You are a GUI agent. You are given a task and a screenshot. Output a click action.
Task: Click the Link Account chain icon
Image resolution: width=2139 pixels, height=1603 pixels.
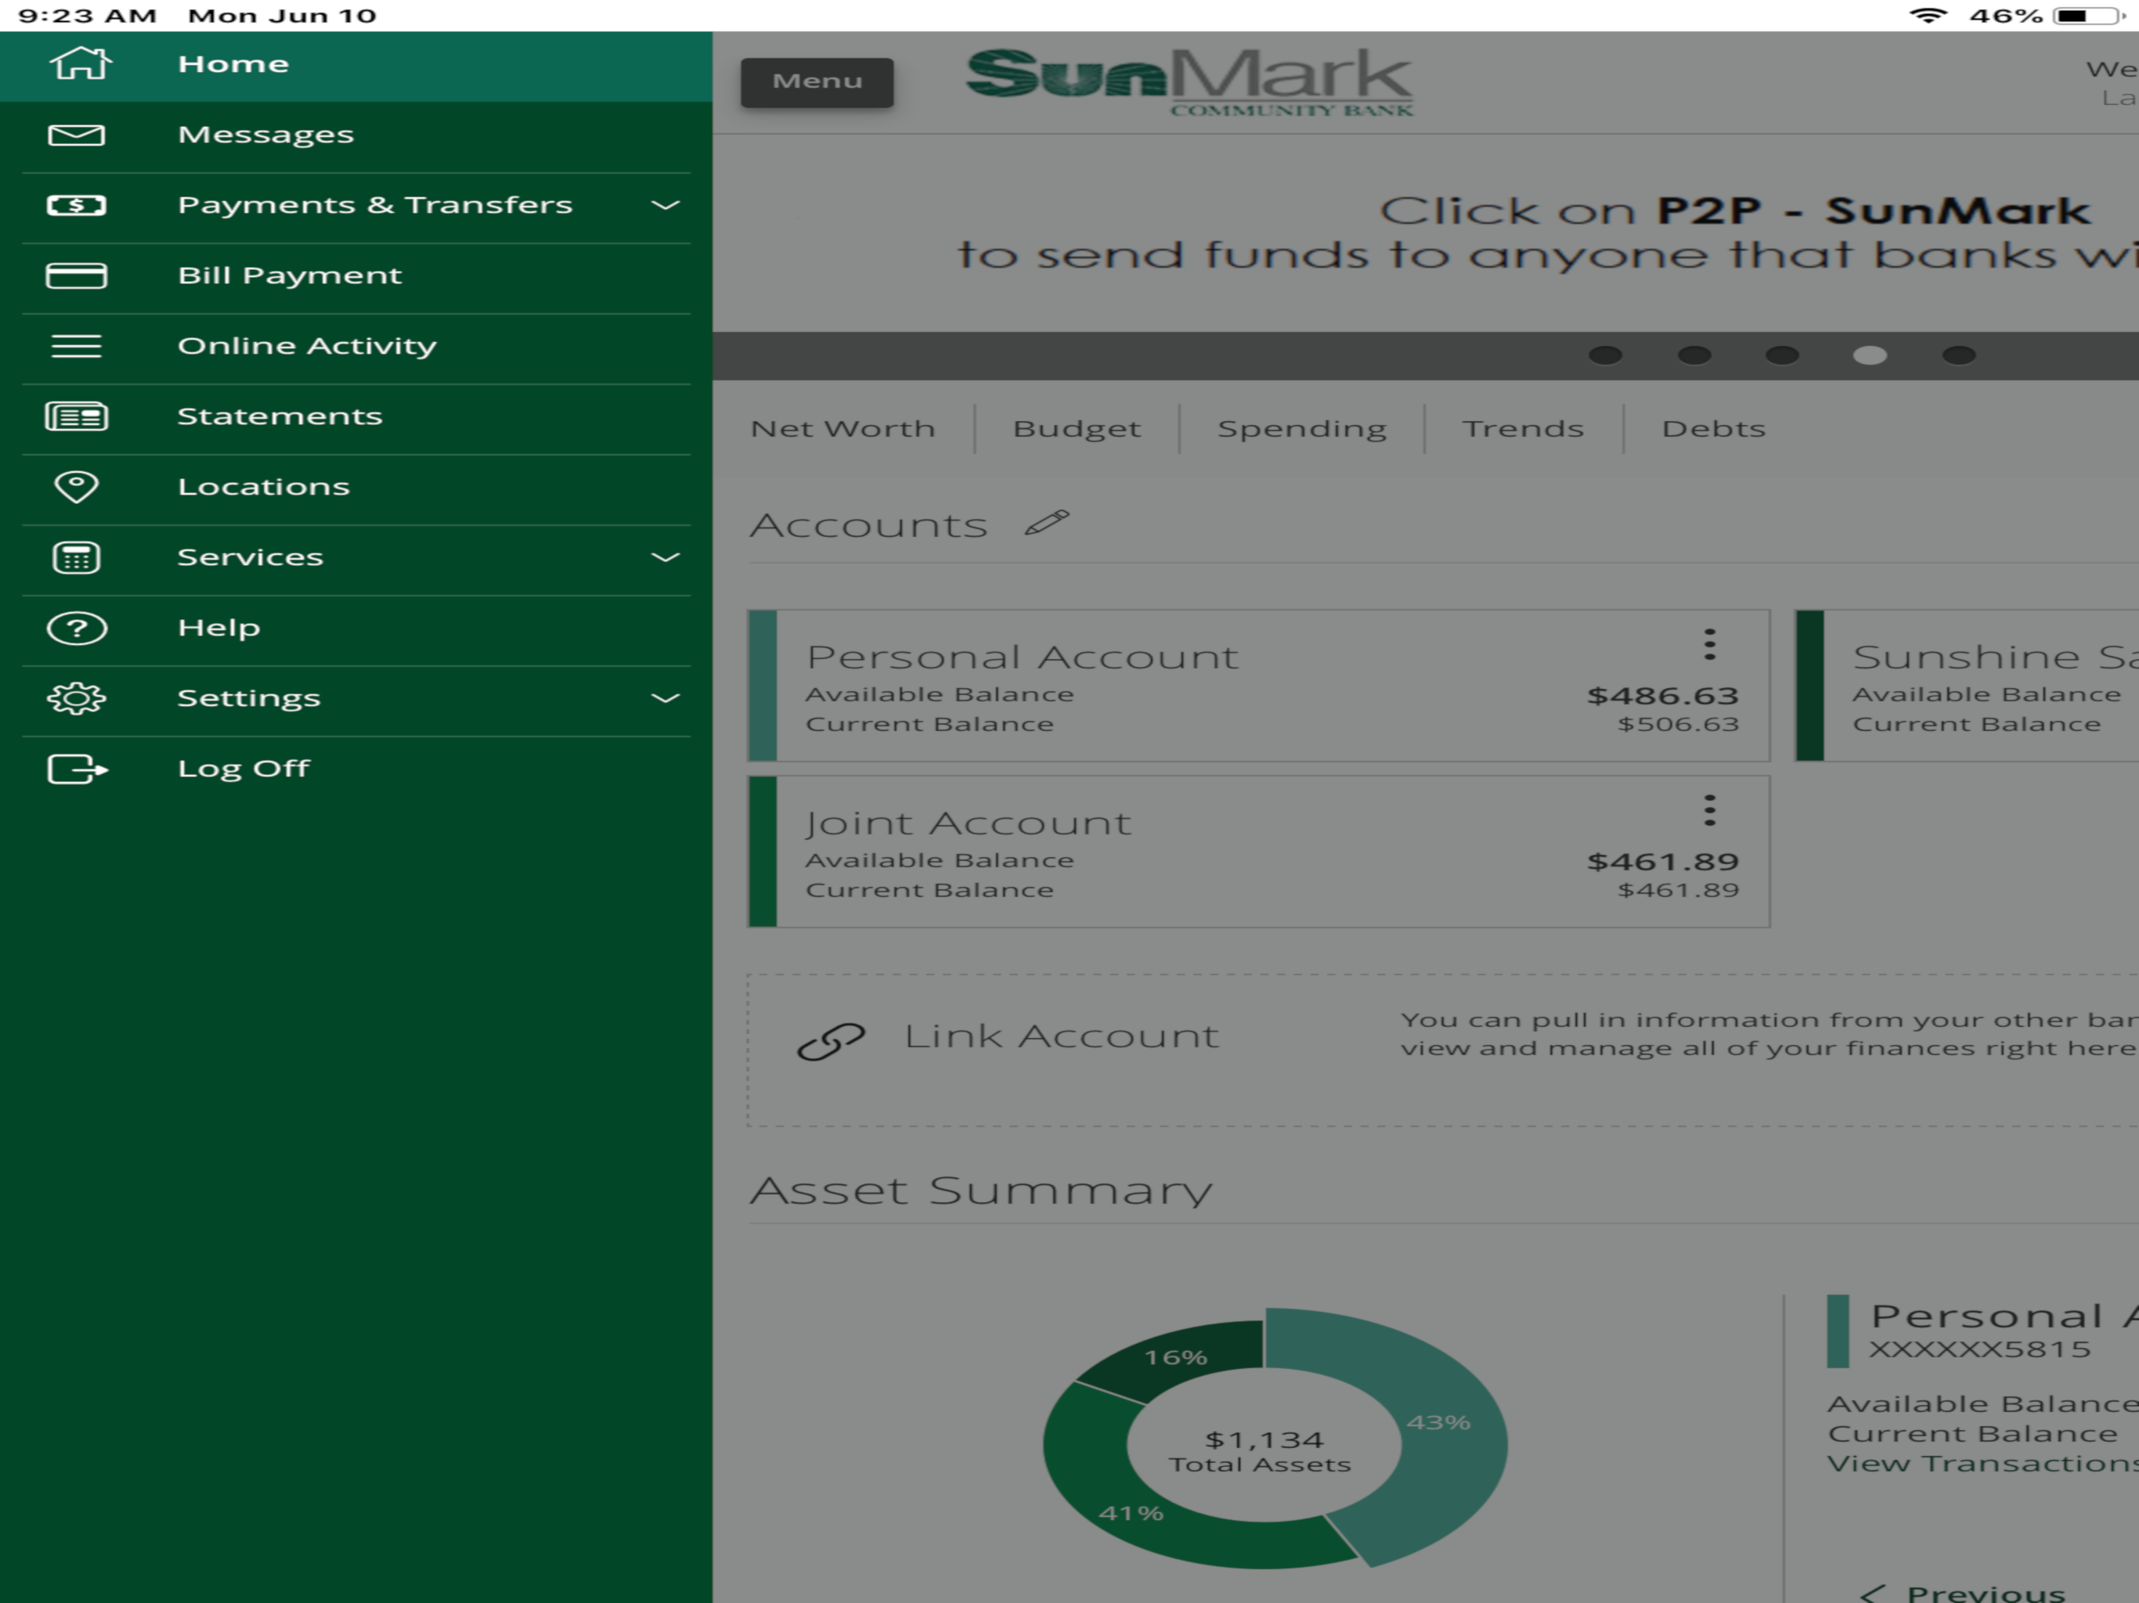(831, 1043)
